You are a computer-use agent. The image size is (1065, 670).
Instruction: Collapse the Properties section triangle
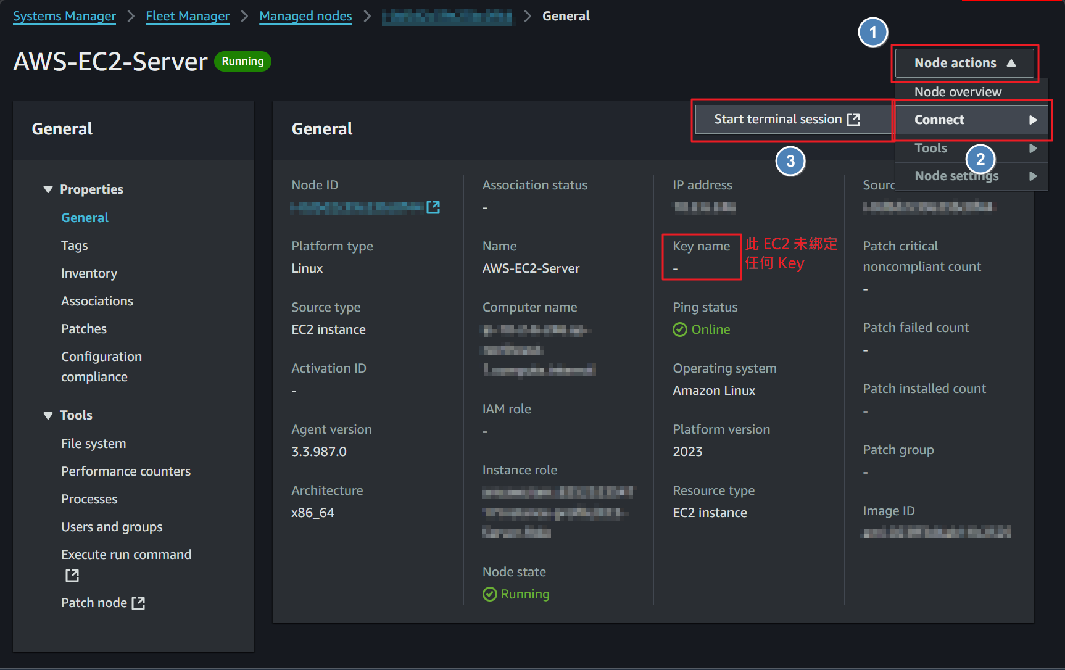48,189
